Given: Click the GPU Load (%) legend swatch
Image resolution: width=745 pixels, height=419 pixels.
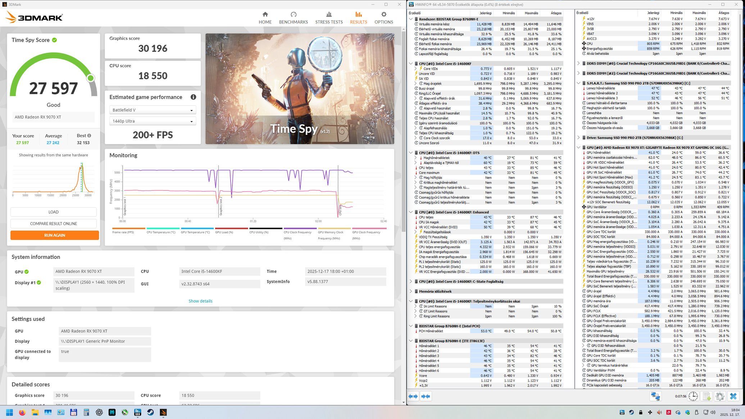Looking at the screenshot, I should pos(231,228).
